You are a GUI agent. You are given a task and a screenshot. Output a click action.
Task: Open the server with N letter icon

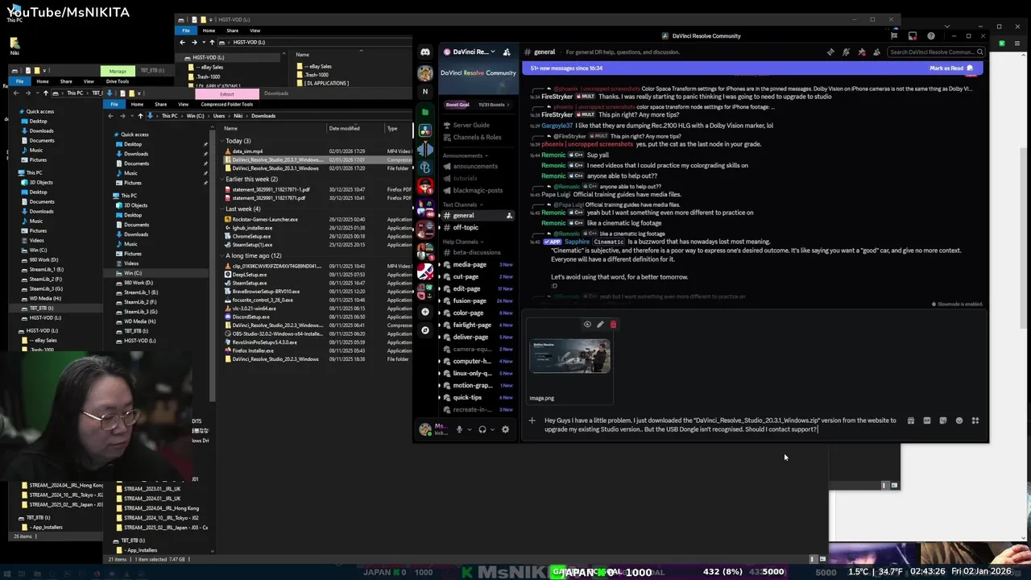[x=425, y=91]
